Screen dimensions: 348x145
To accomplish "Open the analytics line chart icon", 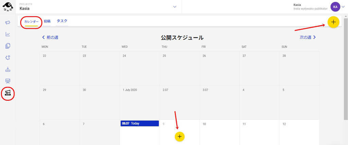I will (x=7, y=34).
